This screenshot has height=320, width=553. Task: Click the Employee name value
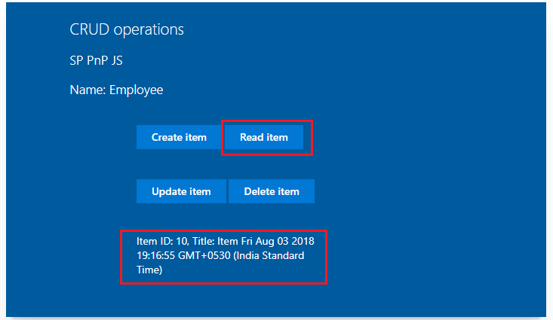tap(136, 90)
